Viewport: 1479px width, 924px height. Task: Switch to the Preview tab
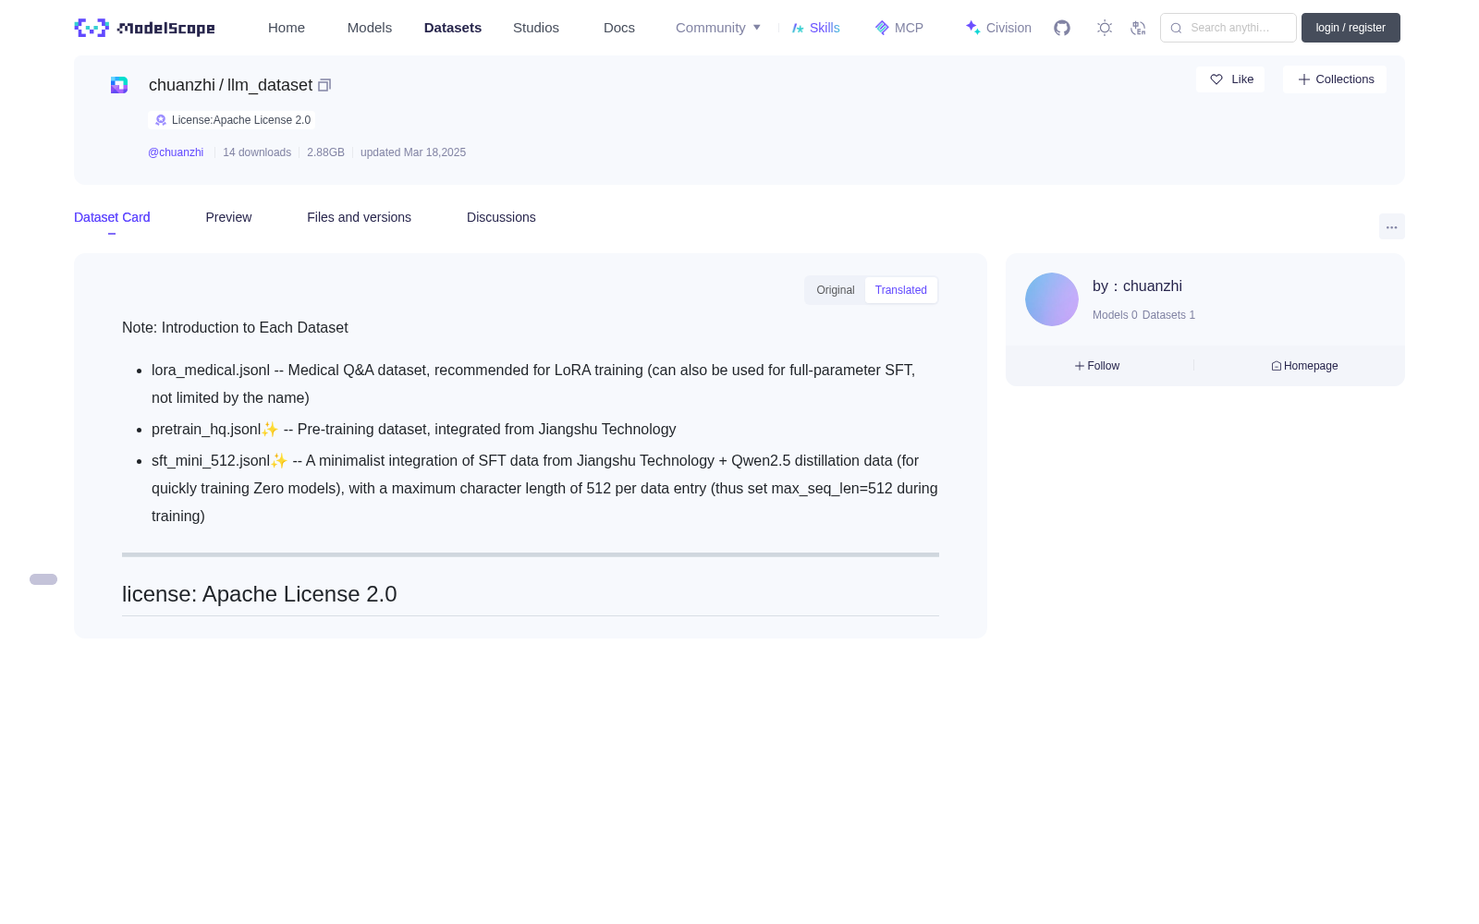pyautogui.click(x=228, y=217)
